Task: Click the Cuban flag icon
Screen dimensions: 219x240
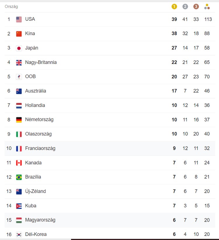Action: point(19,206)
